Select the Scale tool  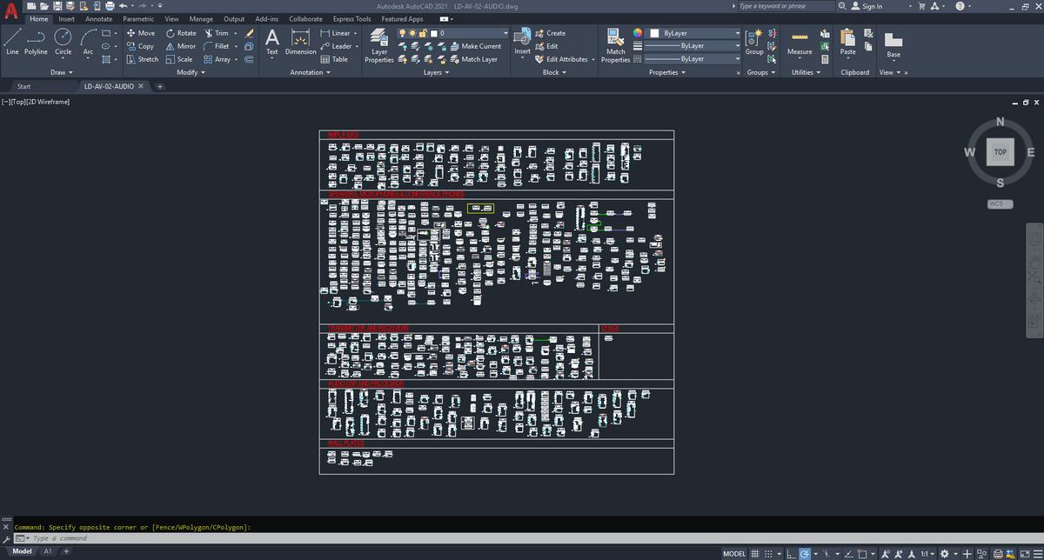click(179, 59)
